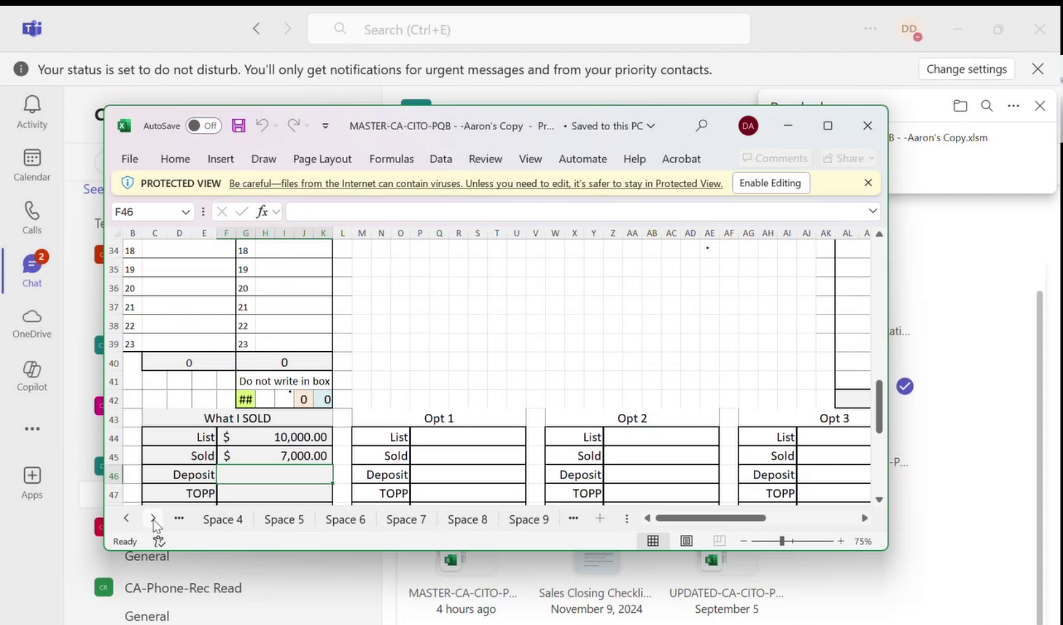Open Page Break Preview from status bar

tap(719, 541)
